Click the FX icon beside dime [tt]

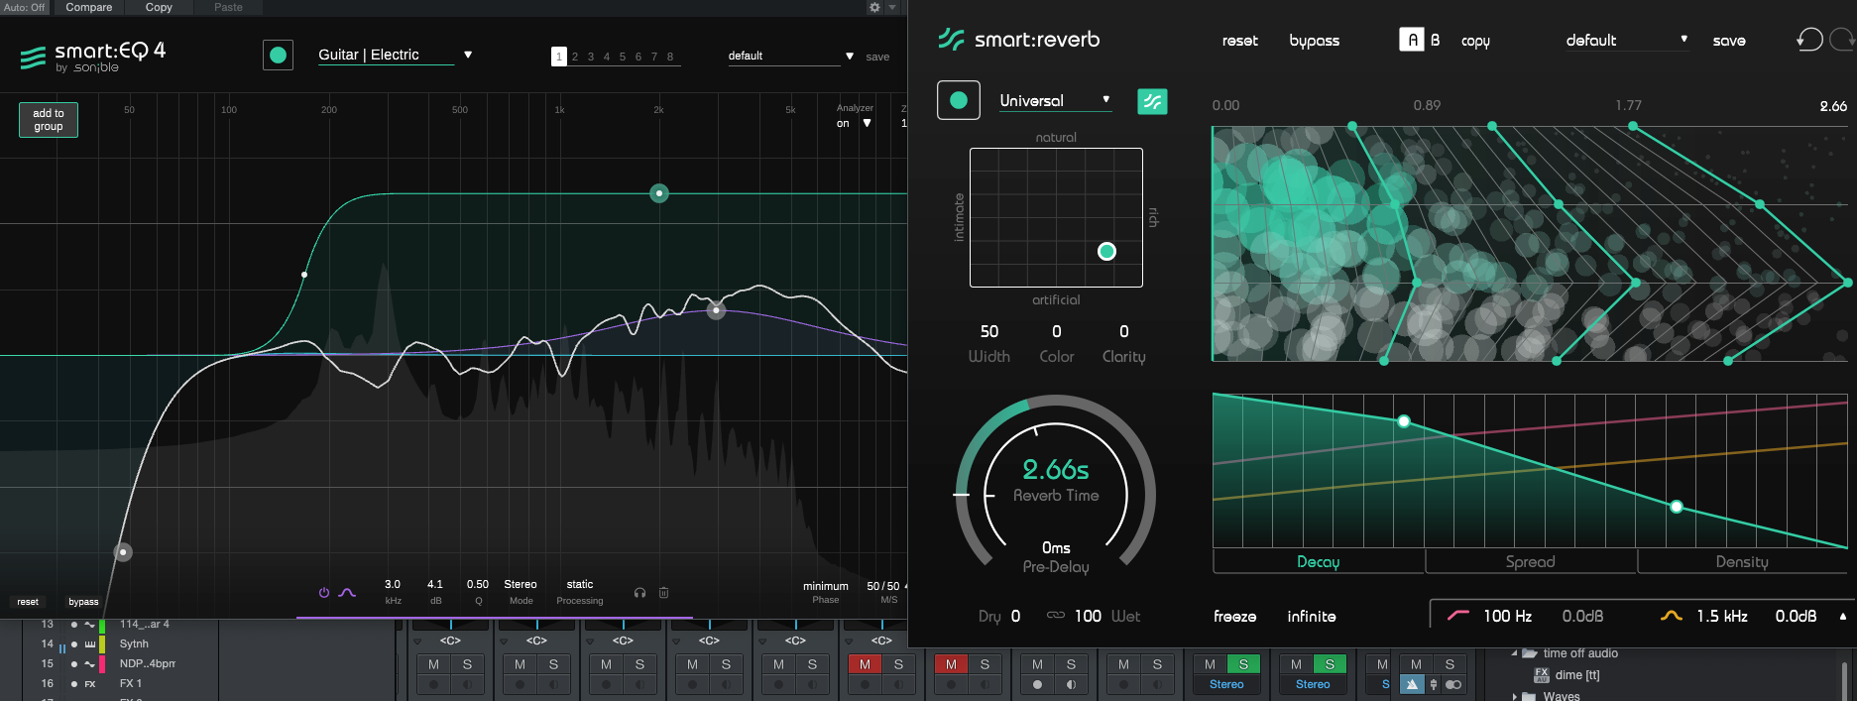click(x=1542, y=675)
